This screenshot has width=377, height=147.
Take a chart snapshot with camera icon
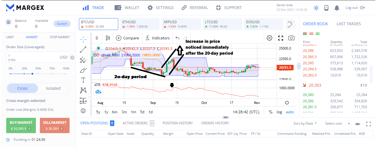point(291,38)
